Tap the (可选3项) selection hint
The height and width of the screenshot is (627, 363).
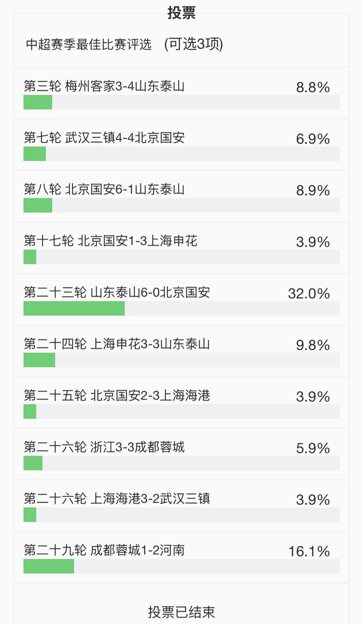[193, 44]
